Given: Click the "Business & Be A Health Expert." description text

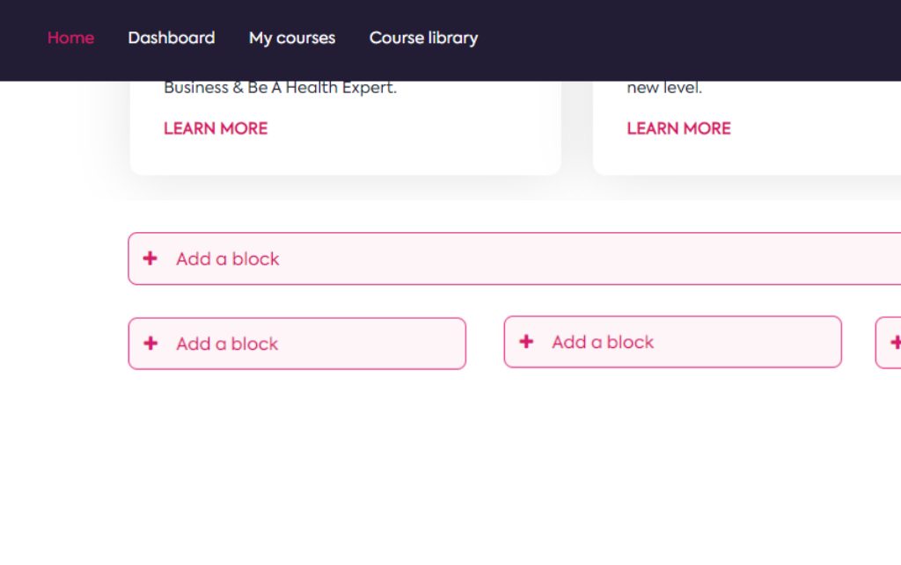Looking at the screenshot, I should pyautogui.click(x=280, y=88).
